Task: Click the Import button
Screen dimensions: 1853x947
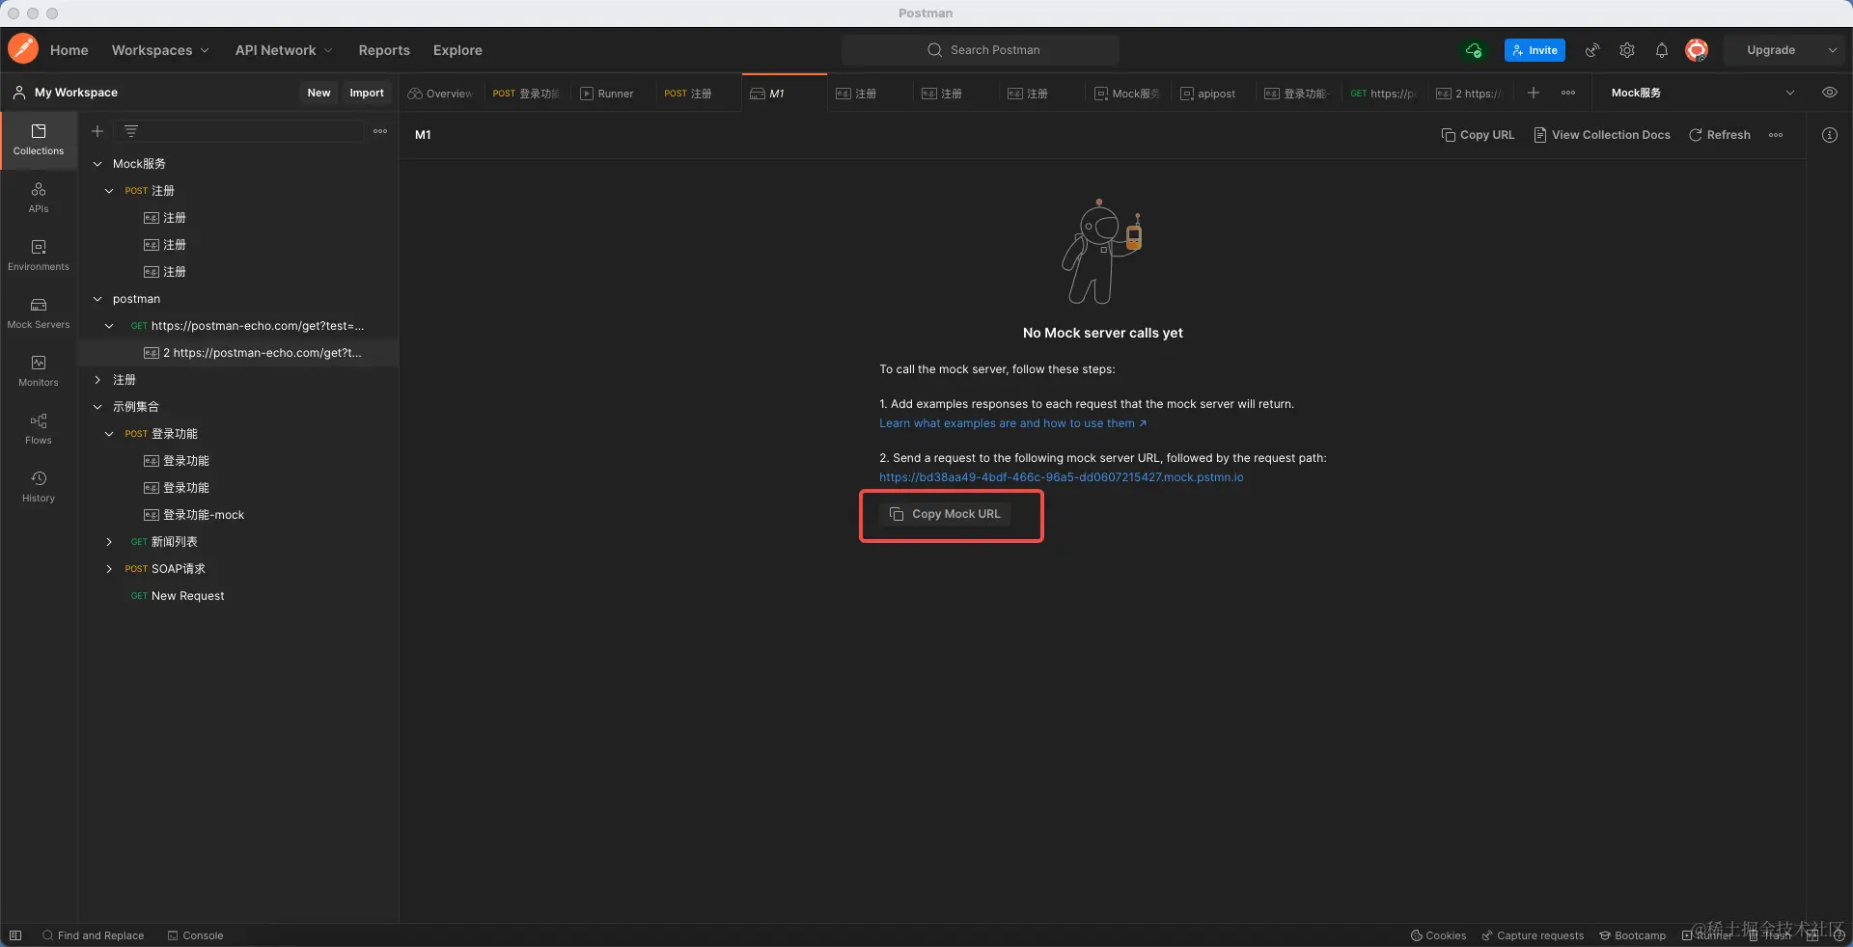Action: 367,93
